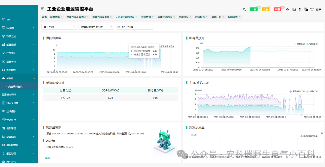Switch to the 温室气体盘查表 tab
Image resolution: width=325 pixels, height=167 pixels.
pos(102,17)
